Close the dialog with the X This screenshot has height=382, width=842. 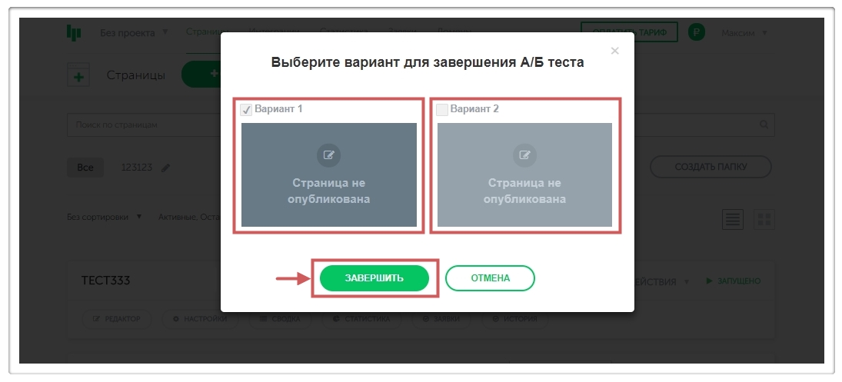614,51
